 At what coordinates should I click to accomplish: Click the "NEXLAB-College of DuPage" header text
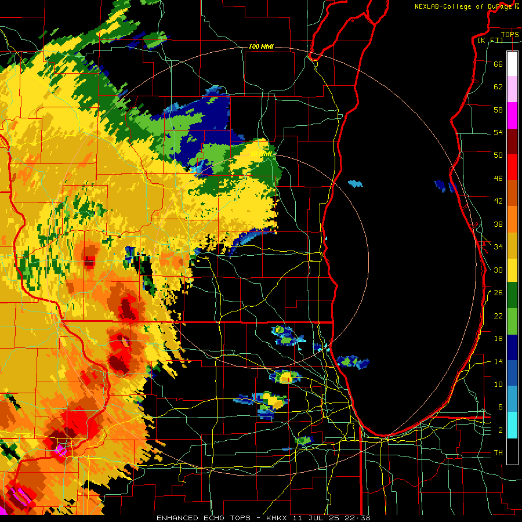pos(463,6)
